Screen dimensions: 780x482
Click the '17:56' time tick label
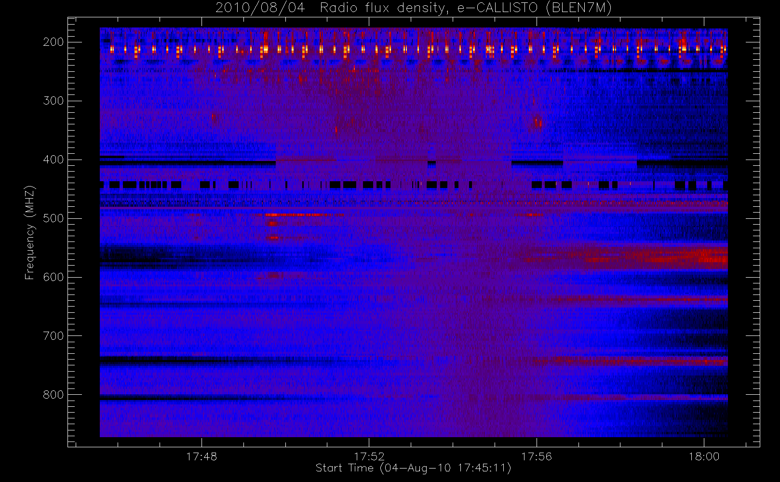coord(537,456)
